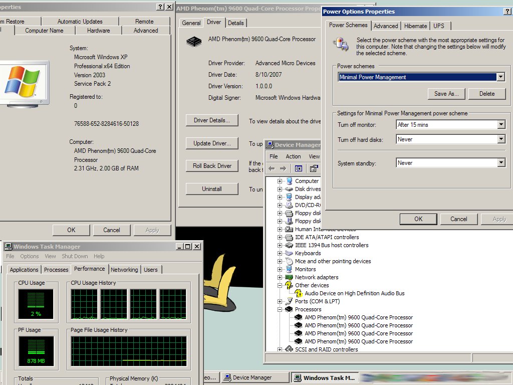The width and height of the screenshot is (513, 385).
Task: Click the Page File Usage History graph
Action: pos(129,351)
